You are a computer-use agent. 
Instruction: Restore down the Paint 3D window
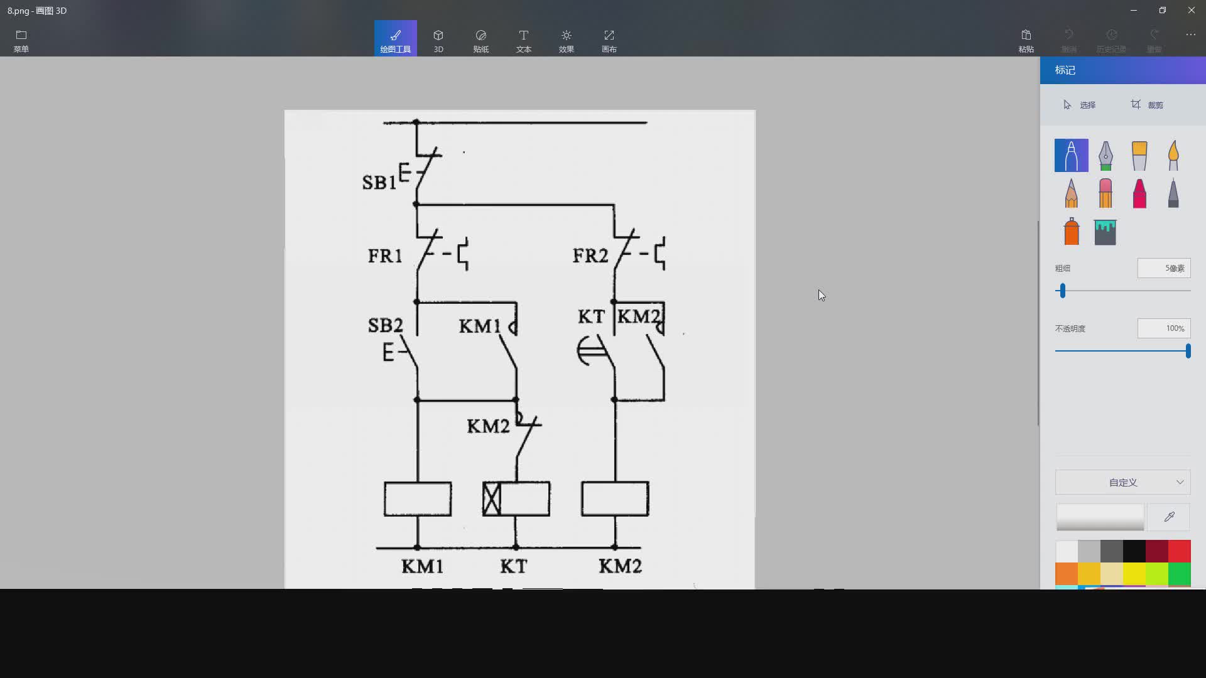[1163, 10]
